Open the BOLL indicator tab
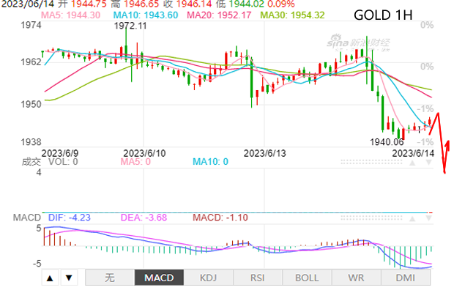This screenshot has height=293, width=454. click(307, 278)
